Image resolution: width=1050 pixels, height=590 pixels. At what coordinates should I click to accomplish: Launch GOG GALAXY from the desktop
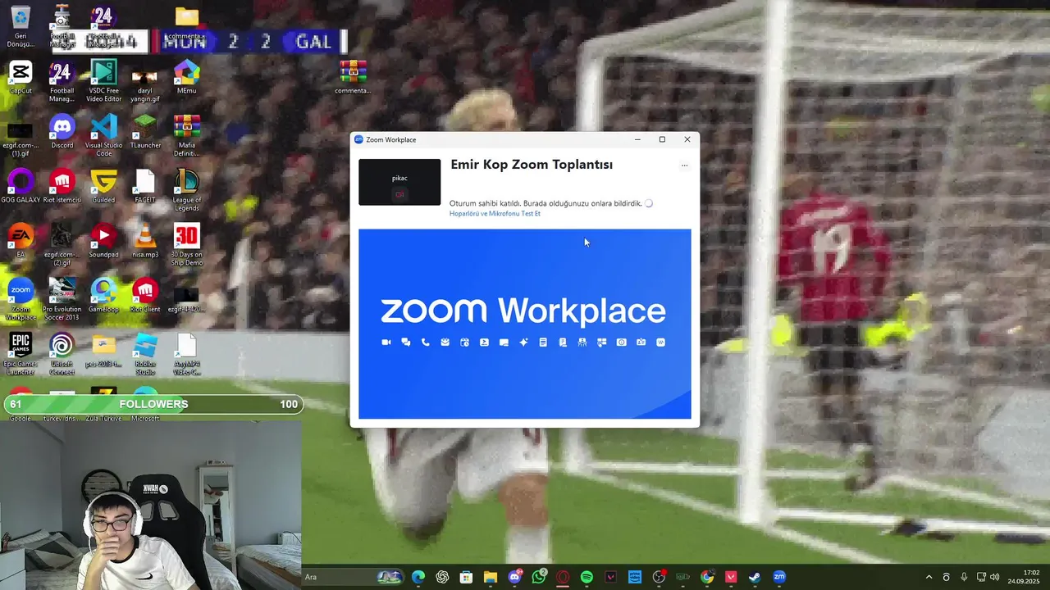(21, 187)
